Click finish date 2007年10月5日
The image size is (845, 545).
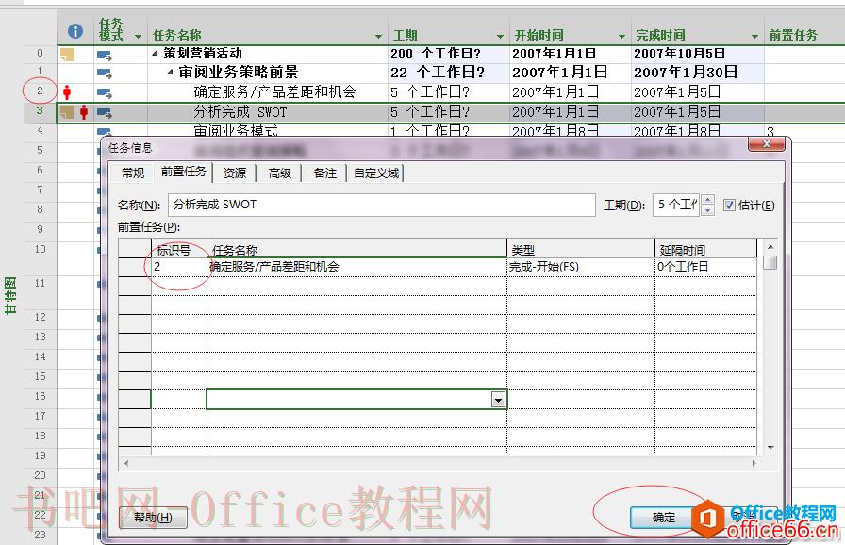[x=679, y=54]
